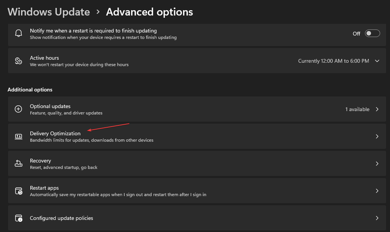Viewport: 390px width, 232px height.
Task: Click the Active hours clock icon
Action: [x=18, y=60]
